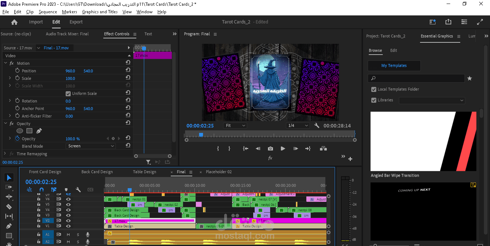
Task: Choose the Track Select Forward tool
Action: 9,187
